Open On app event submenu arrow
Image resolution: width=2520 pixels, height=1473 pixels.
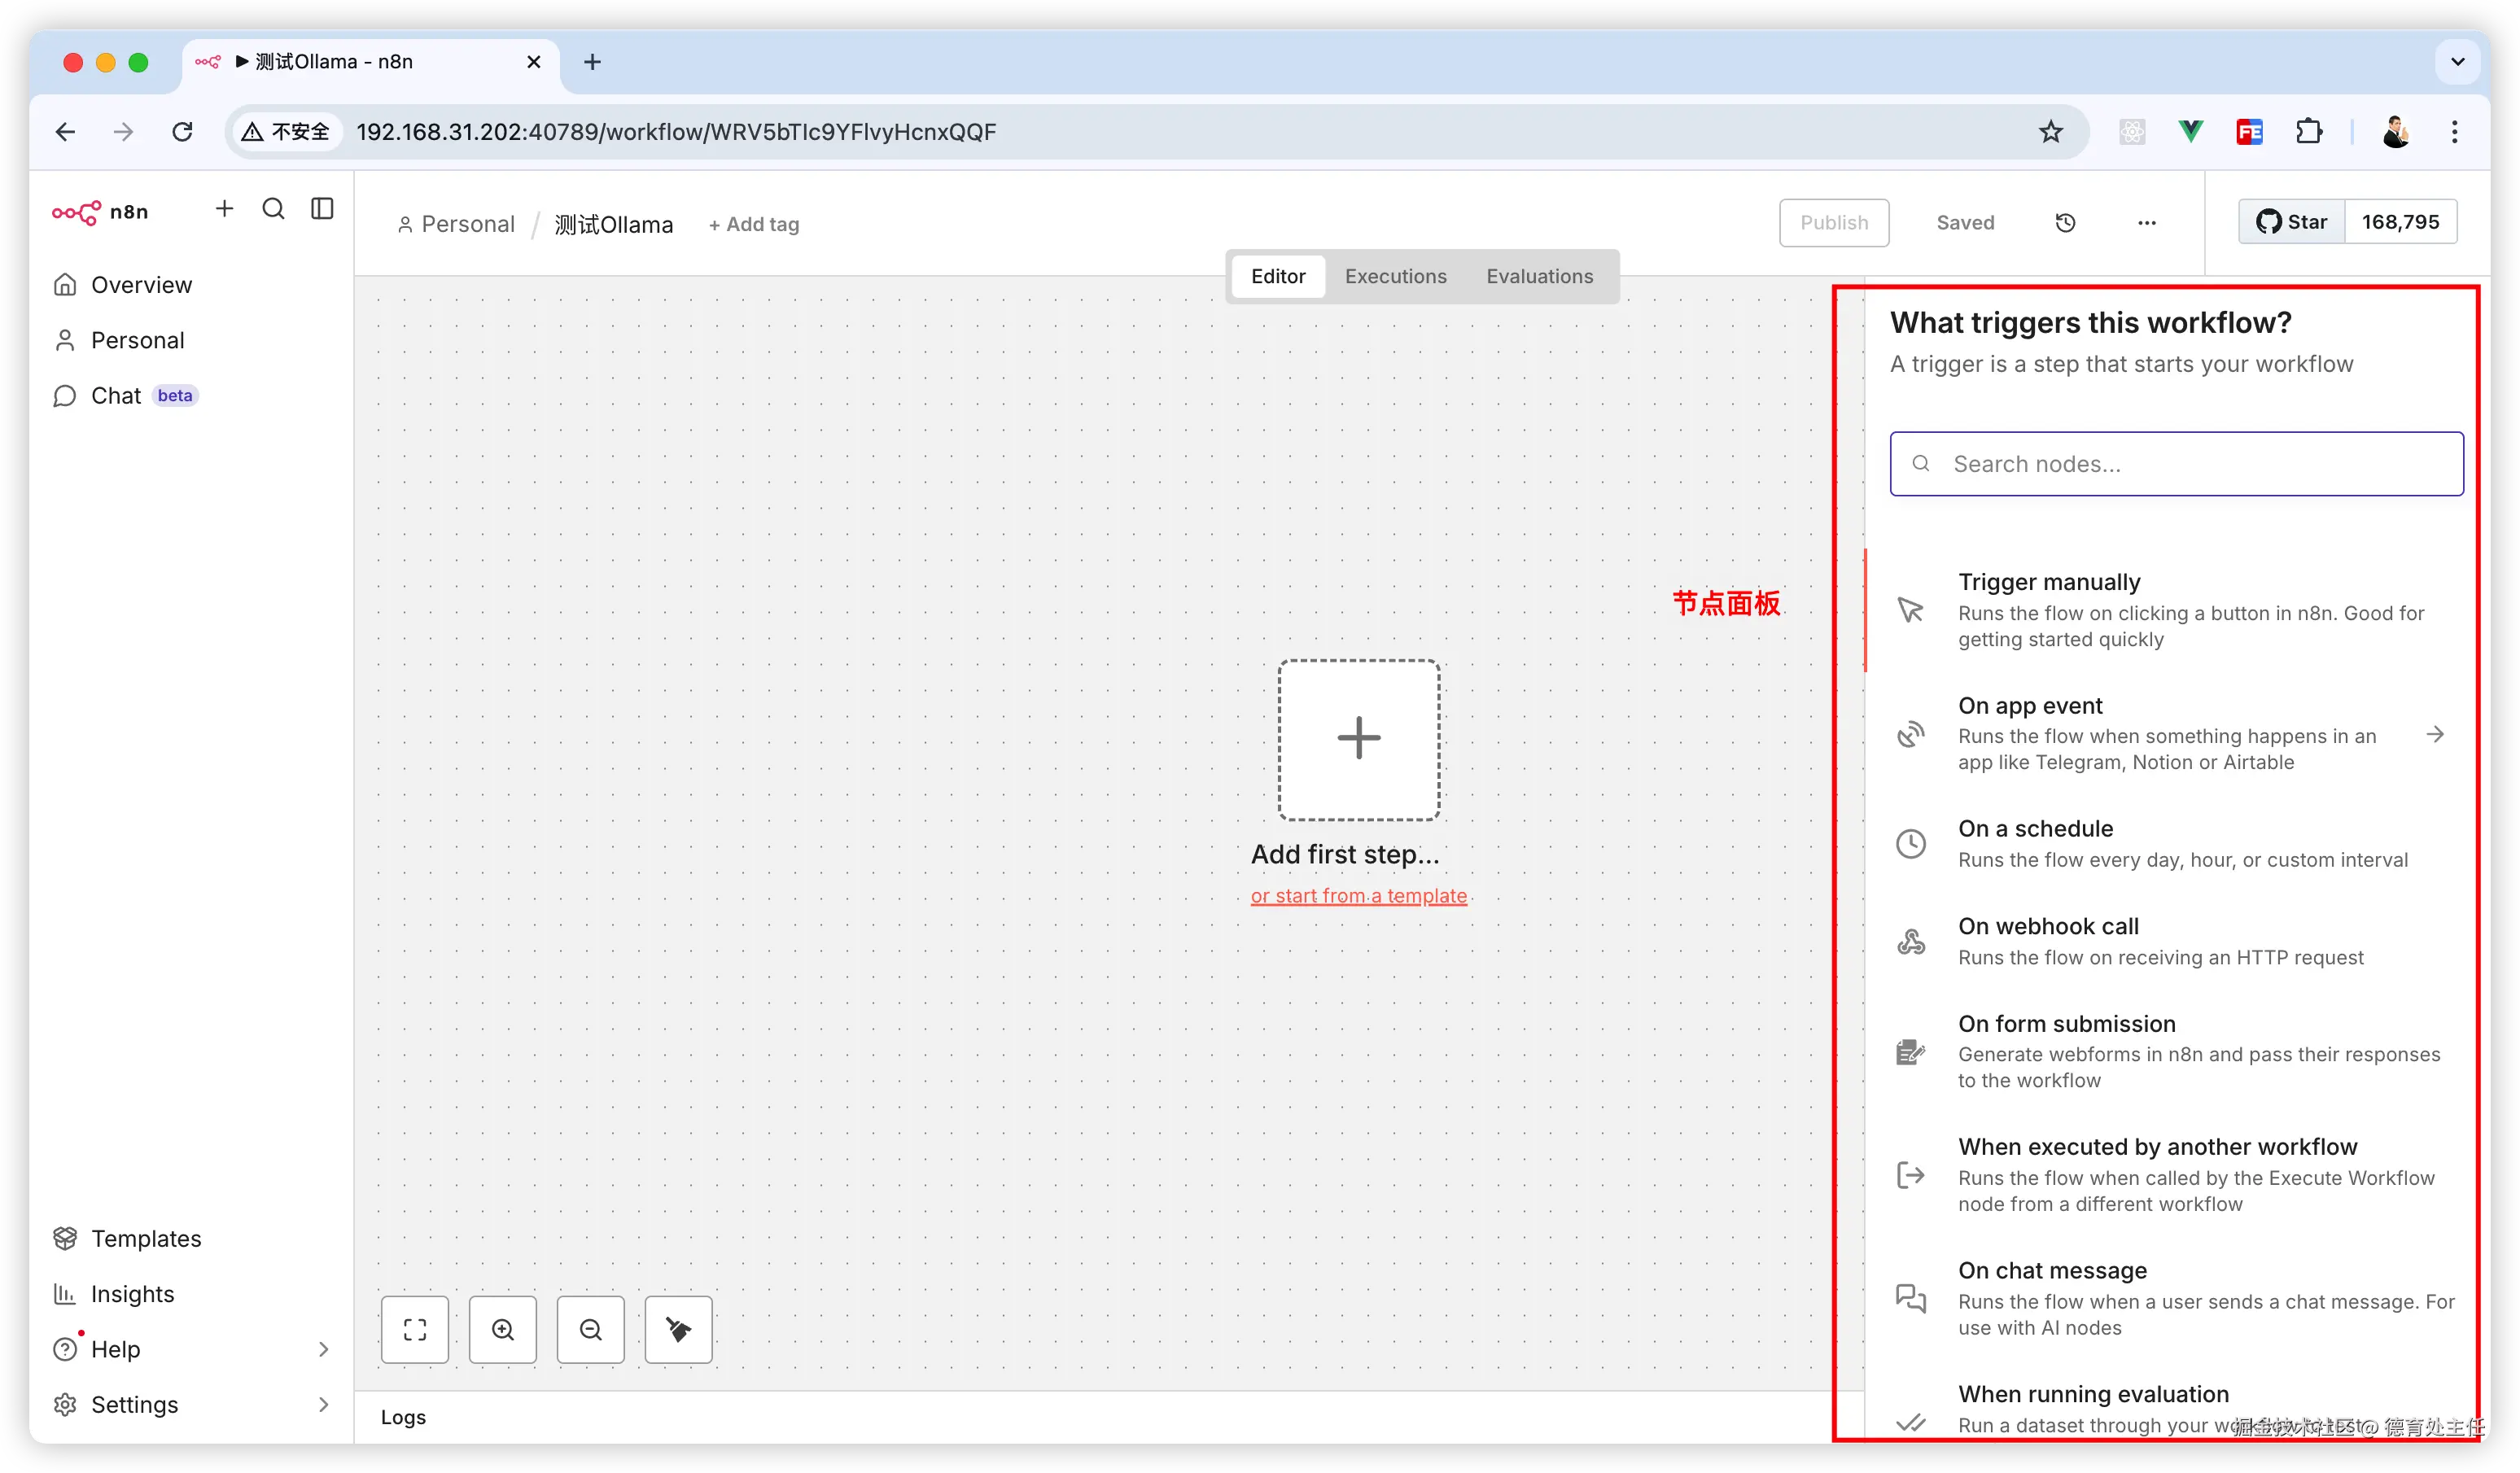click(x=2435, y=734)
